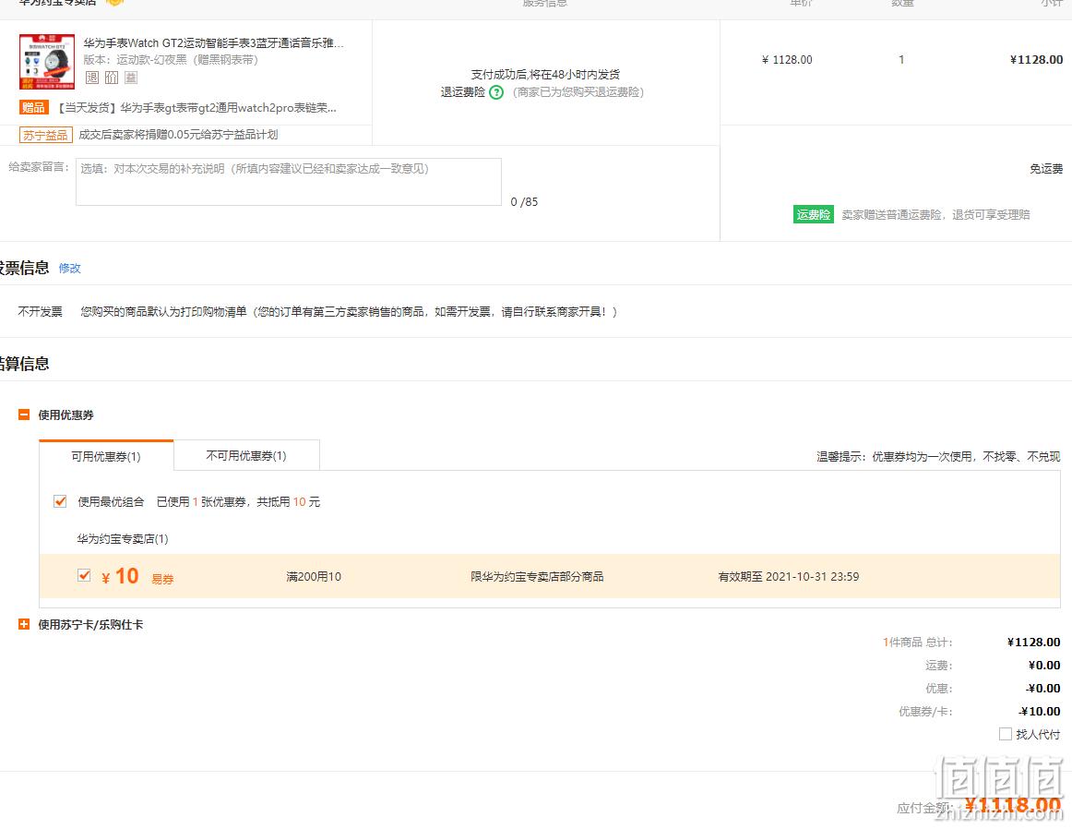Click the 华为约宝专卖店(1) store label
Viewport: 1072px width, 829px height.
click(123, 539)
